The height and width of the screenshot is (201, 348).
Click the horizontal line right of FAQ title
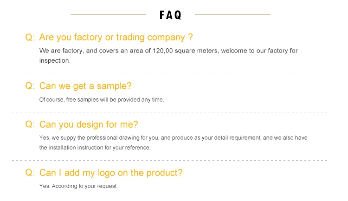(x=232, y=14)
